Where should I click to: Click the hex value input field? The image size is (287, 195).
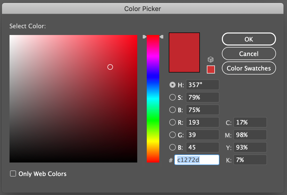(x=197, y=160)
